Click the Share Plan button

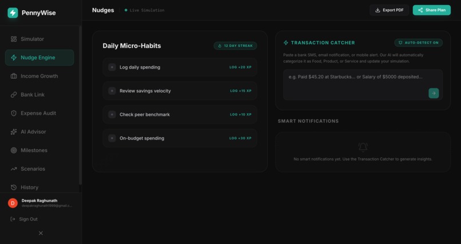(432, 10)
